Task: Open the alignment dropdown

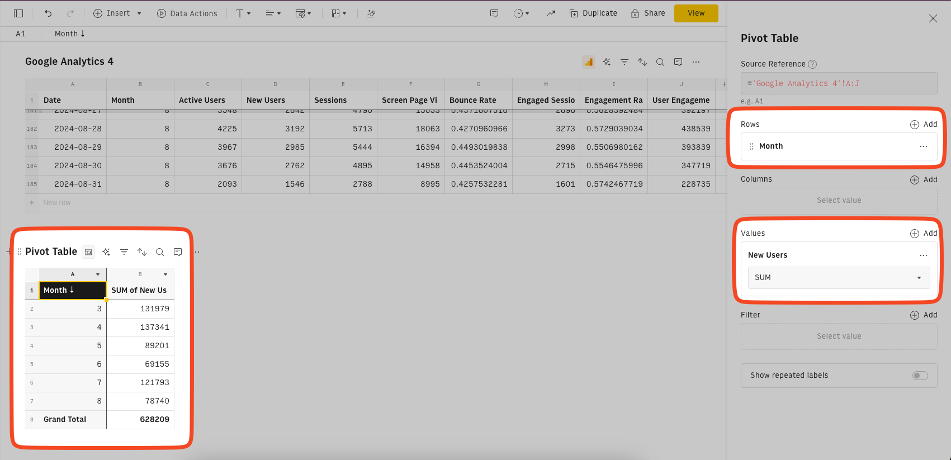Action: (x=273, y=13)
